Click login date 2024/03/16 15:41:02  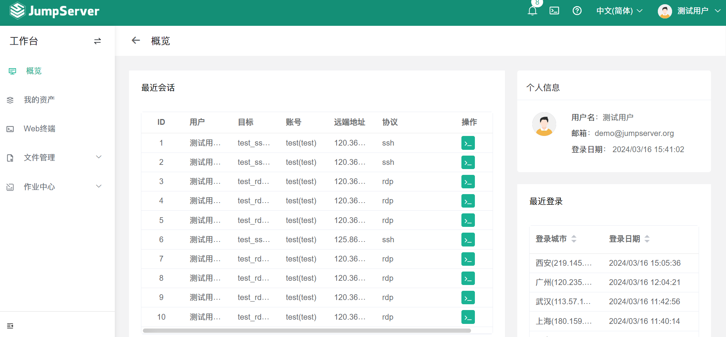pos(648,149)
